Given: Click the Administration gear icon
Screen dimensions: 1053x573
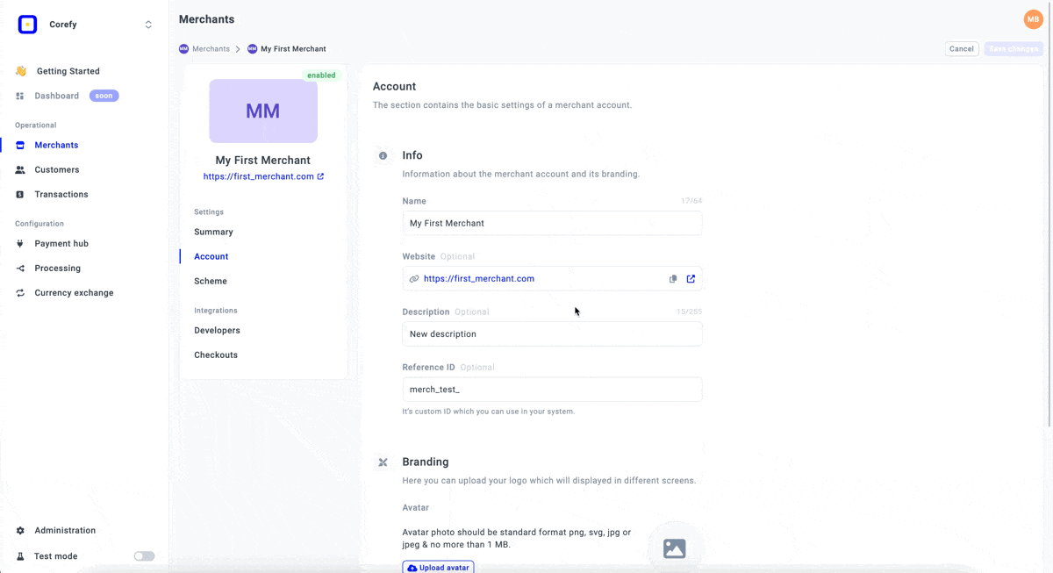Looking at the screenshot, I should point(20,530).
